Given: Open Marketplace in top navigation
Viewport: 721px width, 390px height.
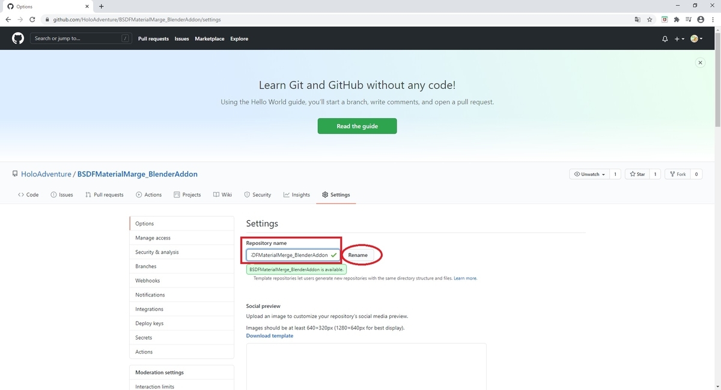Looking at the screenshot, I should (210, 38).
